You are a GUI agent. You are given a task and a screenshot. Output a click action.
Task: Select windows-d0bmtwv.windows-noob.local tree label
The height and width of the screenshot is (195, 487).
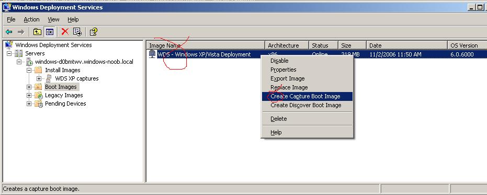(84, 62)
